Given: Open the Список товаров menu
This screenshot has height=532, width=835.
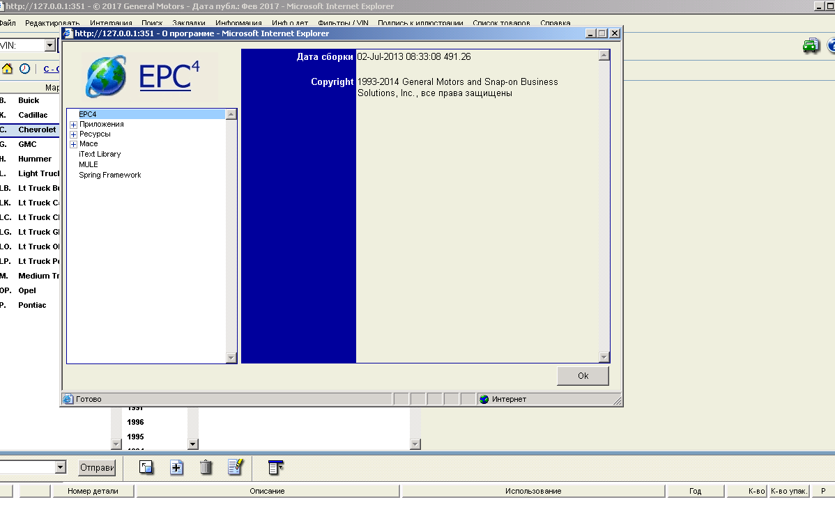Looking at the screenshot, I should click(x=501, y=23).
